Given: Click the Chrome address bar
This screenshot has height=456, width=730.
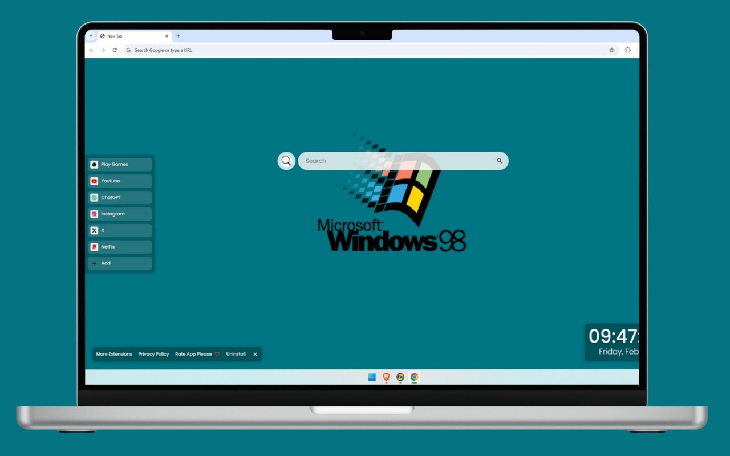Looking at the screenshot, I should pyautogui.click(x=371, y=50).
